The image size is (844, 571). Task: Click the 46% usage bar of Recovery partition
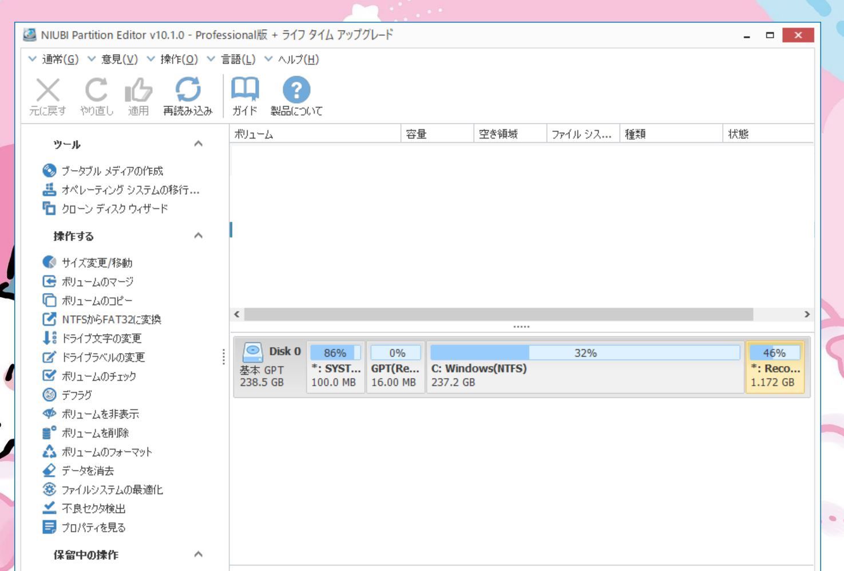775,353
